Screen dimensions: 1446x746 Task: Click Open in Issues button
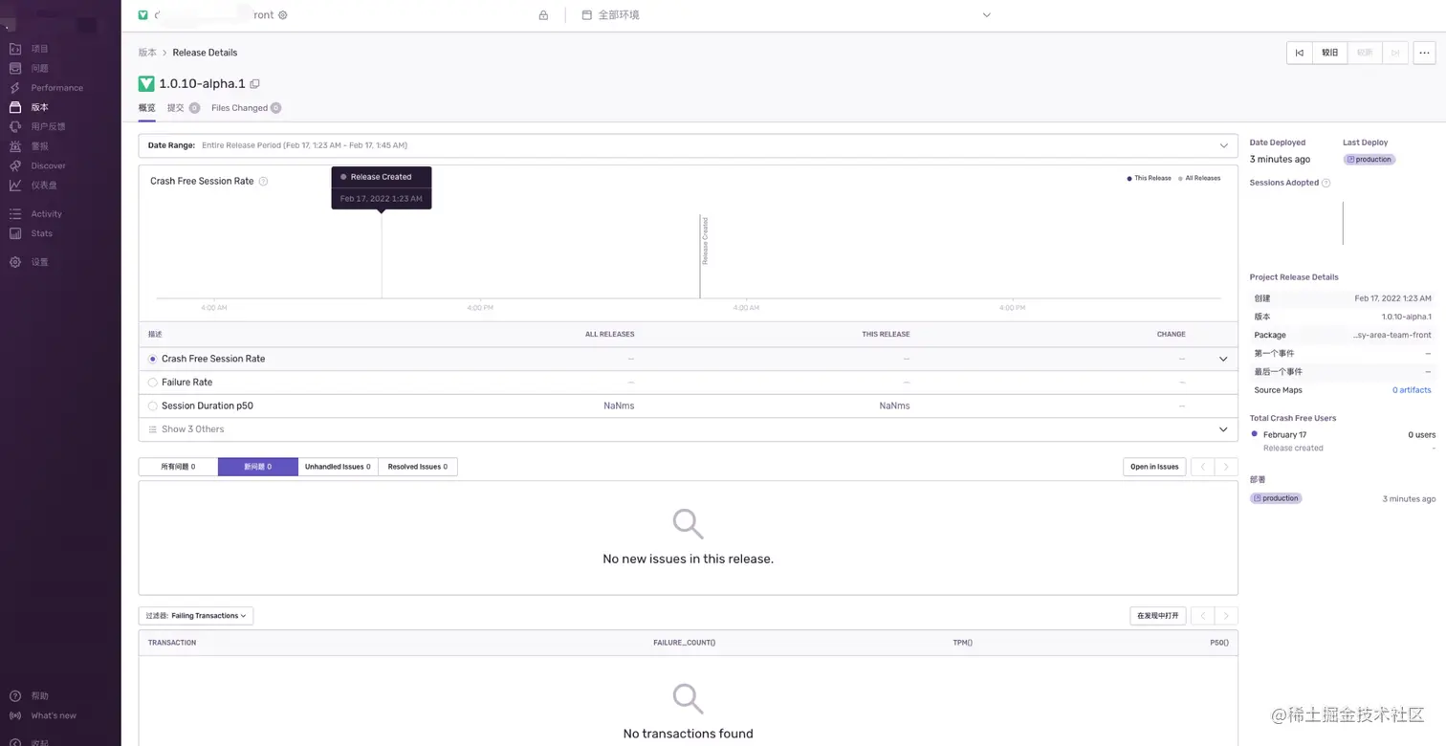click(x=1154, y=467)
